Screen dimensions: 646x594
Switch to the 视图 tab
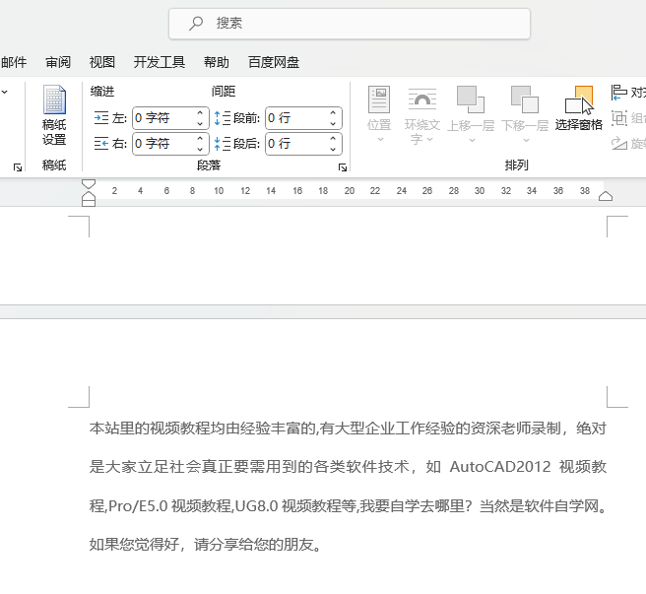(x=102, y=62)
